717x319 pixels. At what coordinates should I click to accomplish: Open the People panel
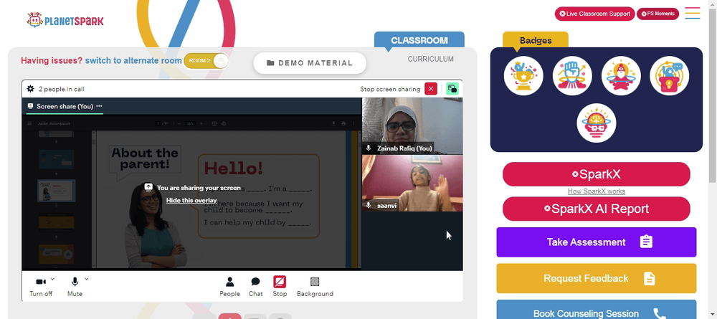coord(229,287)
